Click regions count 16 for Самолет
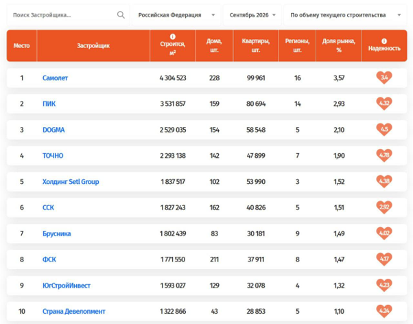The height and width of the screenshot is (324, 413). (297, 78)
